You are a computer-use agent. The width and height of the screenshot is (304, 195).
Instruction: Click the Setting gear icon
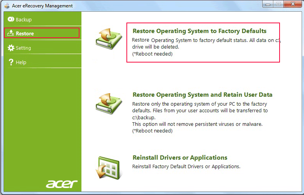pyautogui.click(x=11, y=48)
